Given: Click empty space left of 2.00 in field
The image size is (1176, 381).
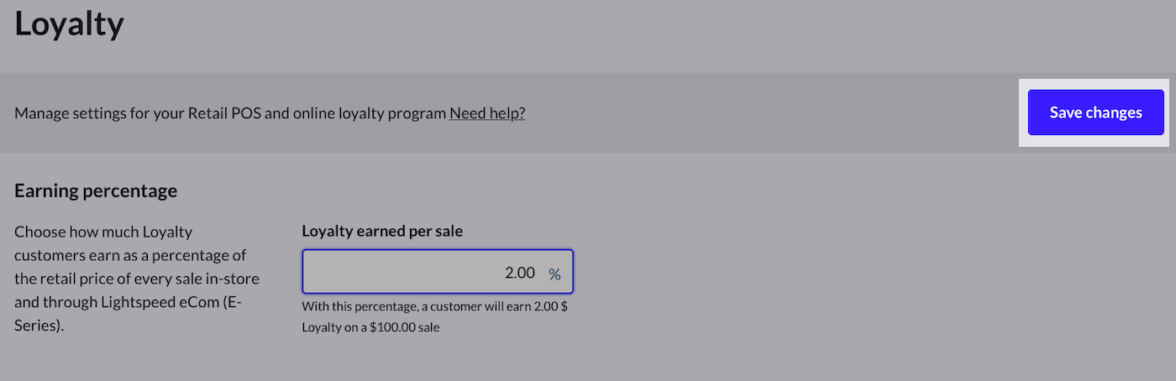Looking at the screenshot, I should 378,273.
